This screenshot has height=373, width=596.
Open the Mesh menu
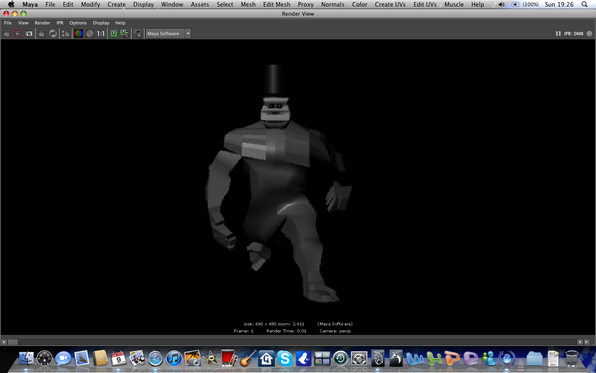tap(248, 5)
